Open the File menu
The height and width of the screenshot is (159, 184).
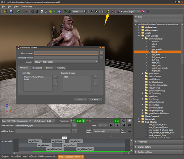tap(4, 7)
